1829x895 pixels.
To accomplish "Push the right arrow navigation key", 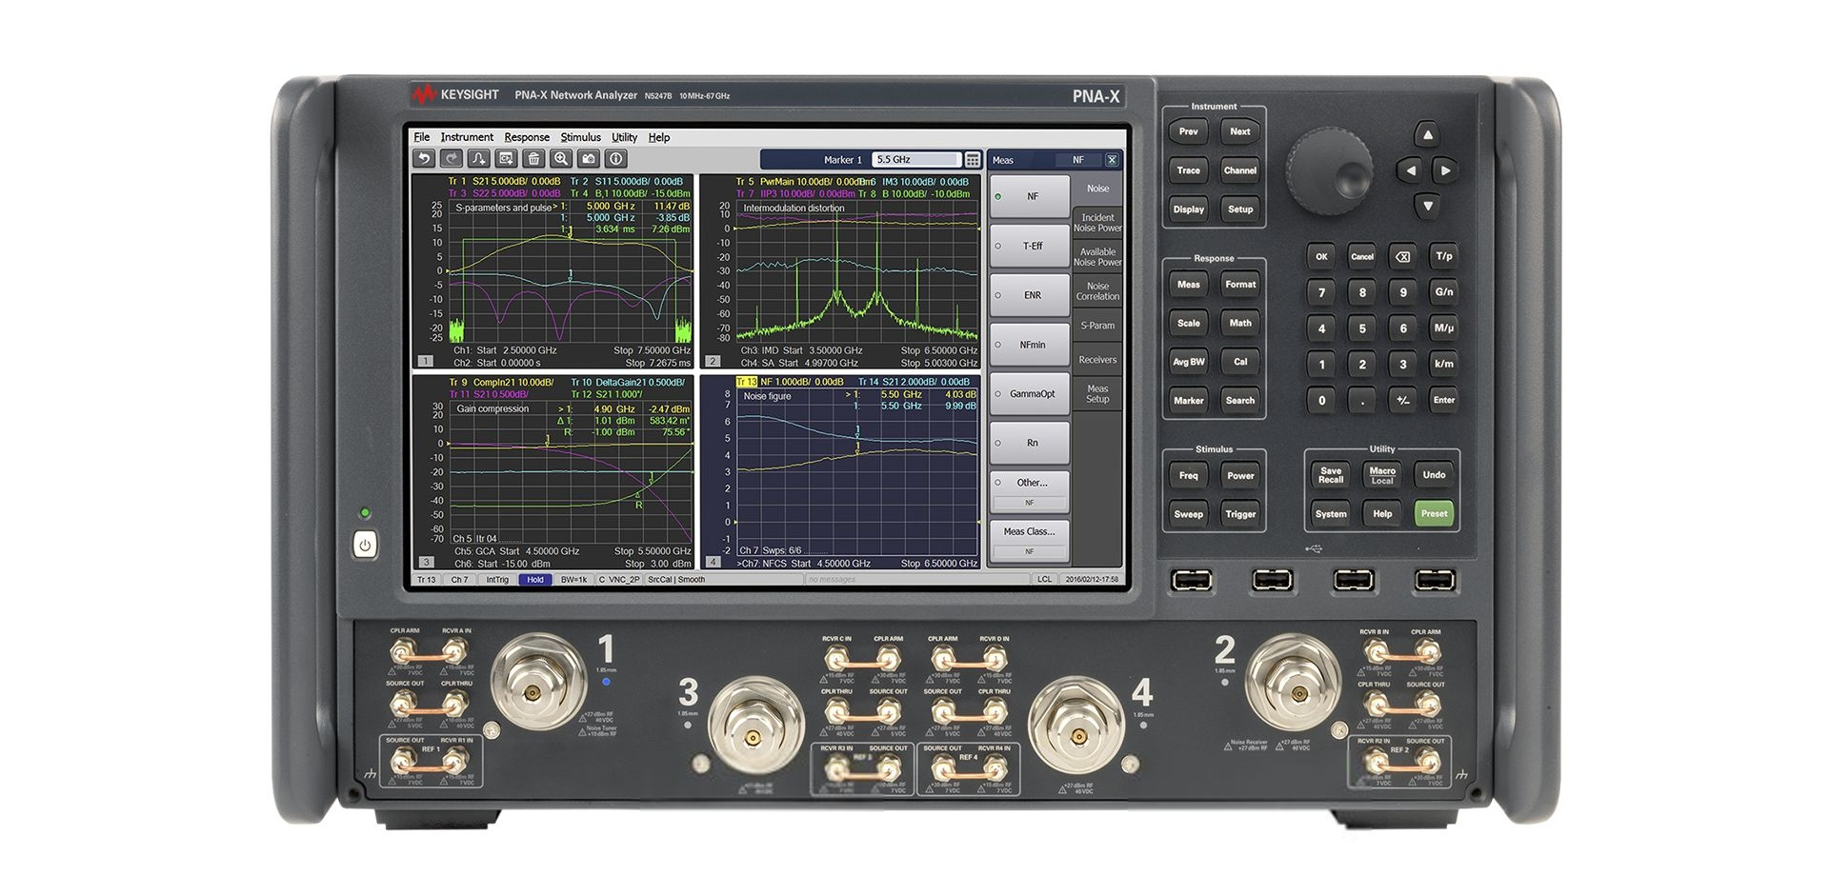I will pos(1445,171).
